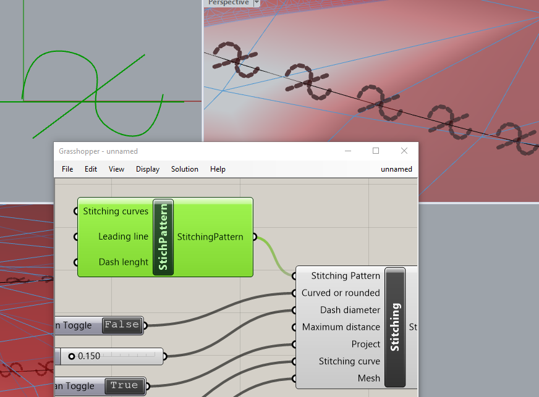Click the StitchingPattern output grip
The image size is (539, 397).
[x=255, y=237]
